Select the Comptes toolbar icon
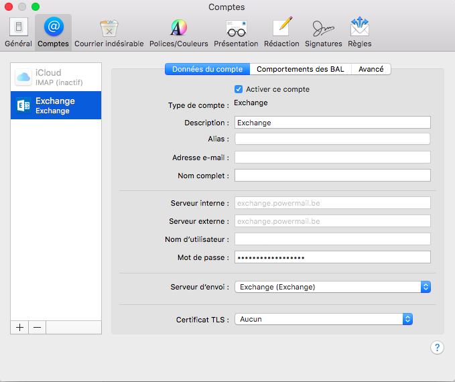The image size is (455, 382). tap(53, 32)
